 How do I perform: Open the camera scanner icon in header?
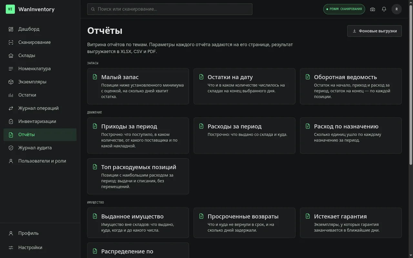(373, 9)
